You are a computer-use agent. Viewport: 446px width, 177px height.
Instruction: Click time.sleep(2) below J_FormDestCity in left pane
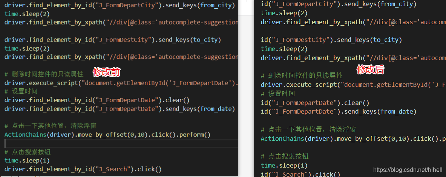point(27,48)
